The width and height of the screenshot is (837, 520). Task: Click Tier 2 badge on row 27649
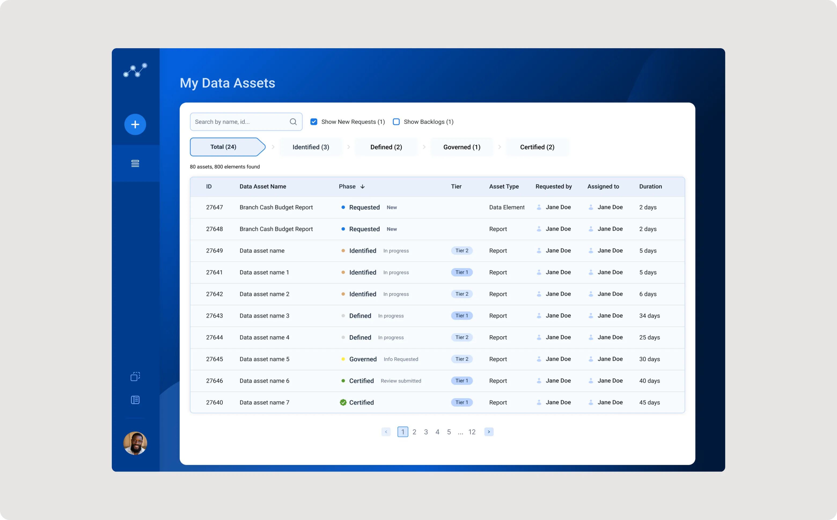pos(461,251)
